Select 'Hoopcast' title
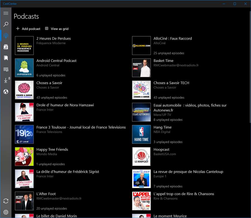 coord(161,150)
